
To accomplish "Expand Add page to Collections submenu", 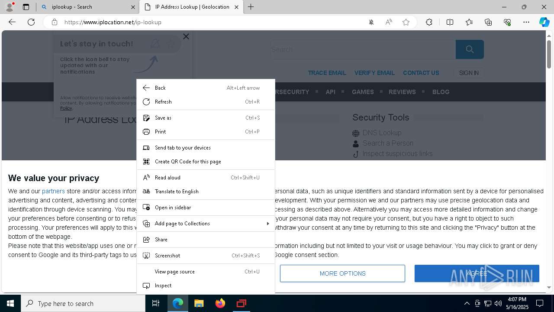I will click(x=206, y=224).
